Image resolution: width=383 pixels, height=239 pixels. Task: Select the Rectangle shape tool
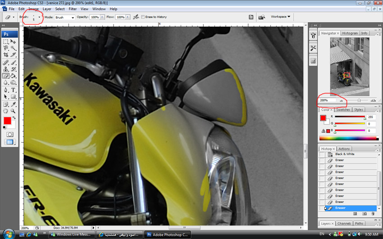point(13,97)
